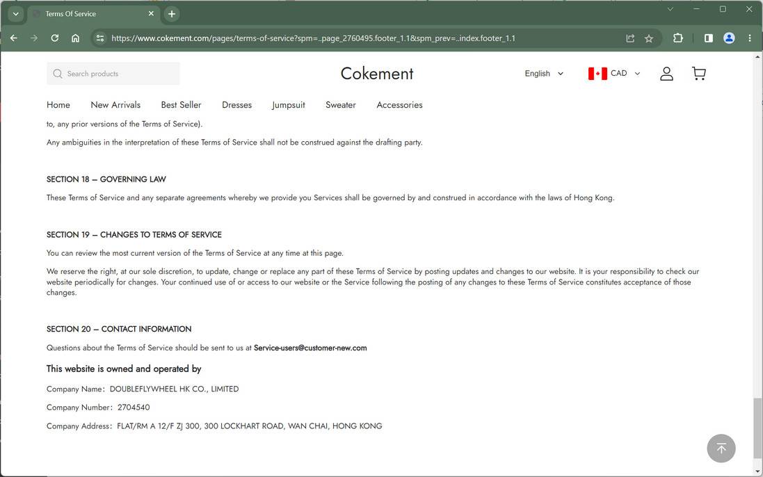
Task: Reload the current page
Action: point(54,38)
